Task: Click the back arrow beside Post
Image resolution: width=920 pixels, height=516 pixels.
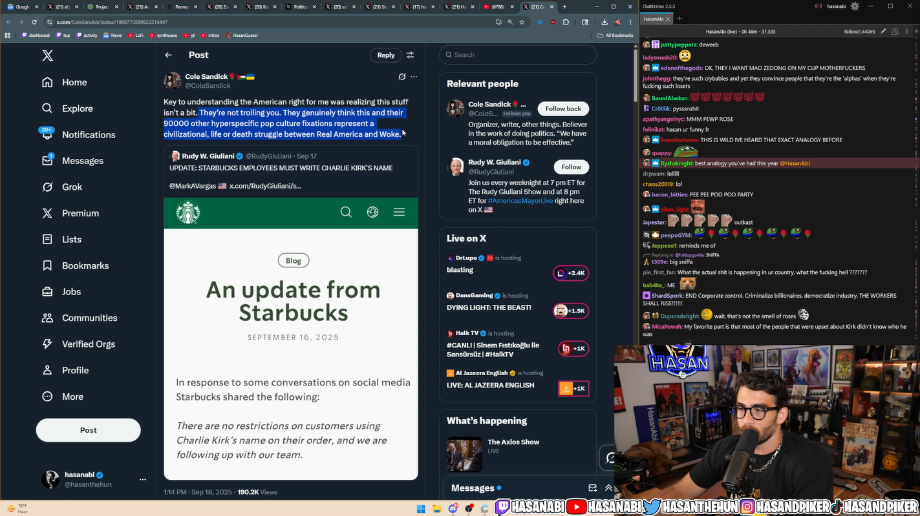Action: [168, 55]
